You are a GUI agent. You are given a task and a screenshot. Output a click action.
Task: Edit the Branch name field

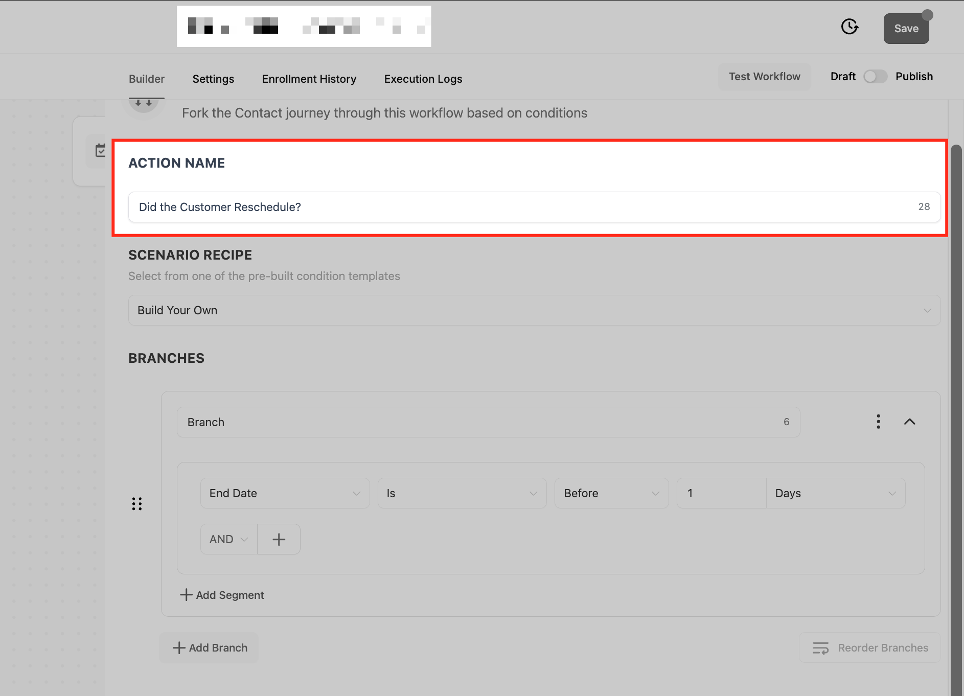tap(488, 422)
